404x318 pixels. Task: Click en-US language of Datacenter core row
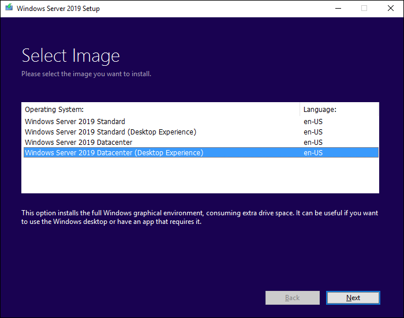click(313, 143)
